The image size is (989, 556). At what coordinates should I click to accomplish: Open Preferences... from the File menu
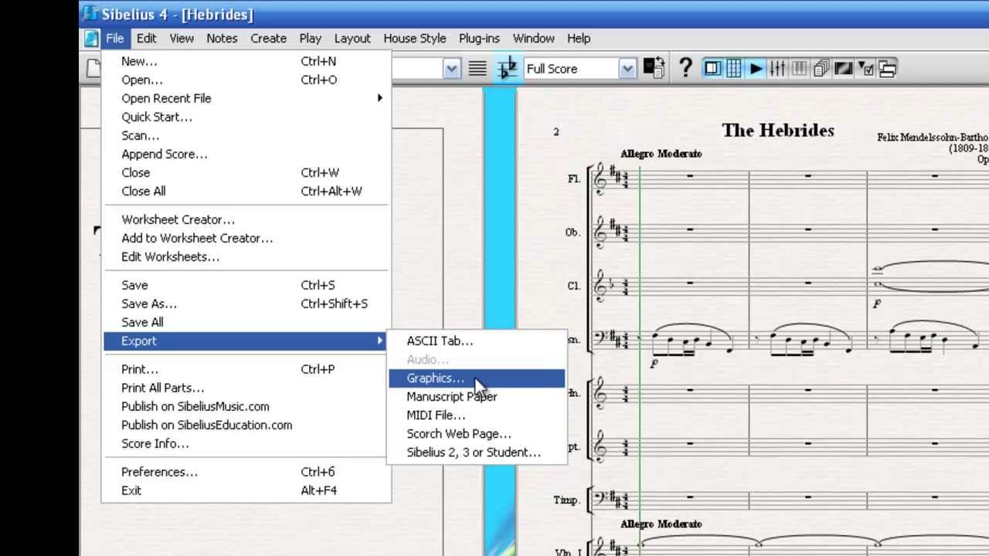tap(246, 472)
